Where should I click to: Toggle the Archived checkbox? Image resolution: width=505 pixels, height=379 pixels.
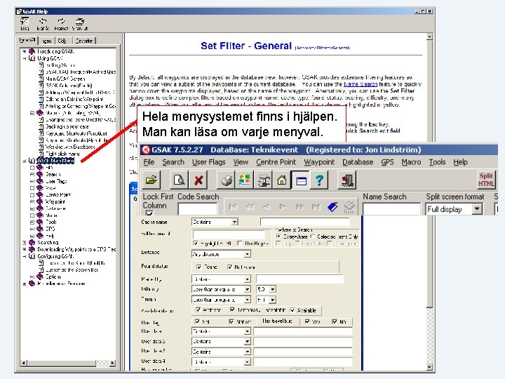[x=198, y=310]
